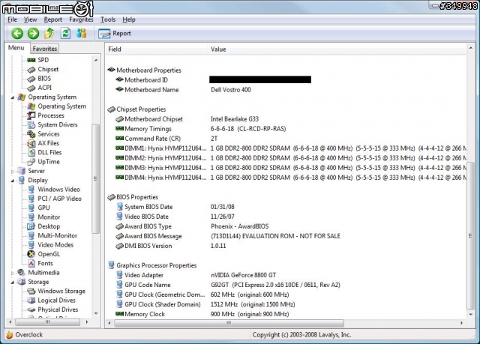Viewport: 480px width, 344px height.
Task: Click the green Forward arrow button
Action: click(x=33, y=33)
